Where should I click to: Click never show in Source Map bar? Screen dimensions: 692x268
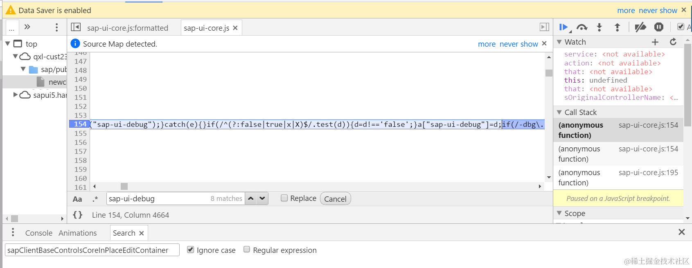pos(518,44)
